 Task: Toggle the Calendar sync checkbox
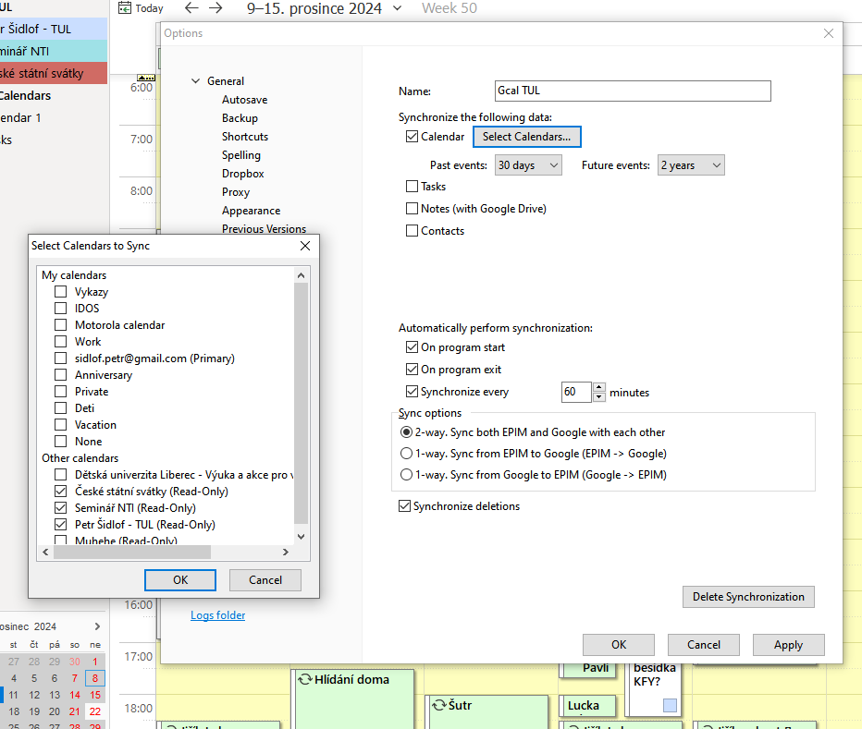[412, 136]
